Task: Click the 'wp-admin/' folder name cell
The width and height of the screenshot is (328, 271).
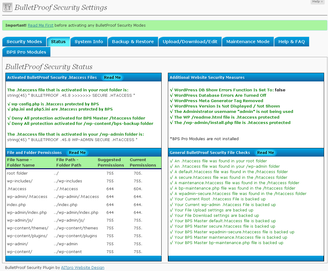Action: point(17,244)
